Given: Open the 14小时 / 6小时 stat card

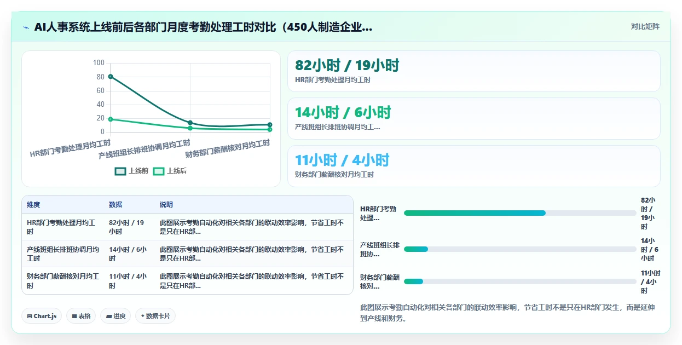Looking at the screenshot, I should (x=473, y=119).
